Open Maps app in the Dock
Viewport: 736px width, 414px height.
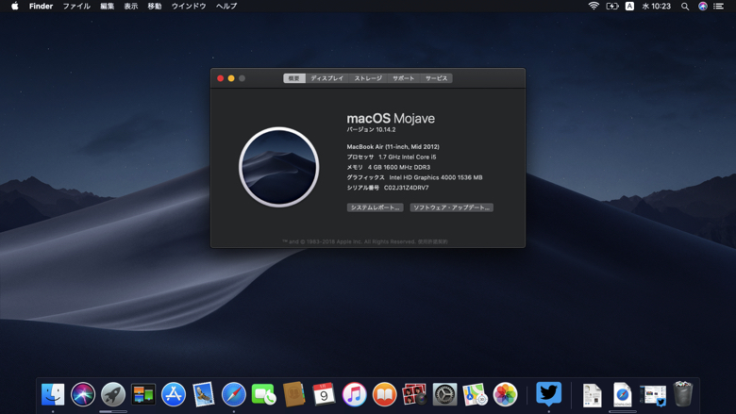[x=475, y=394]
